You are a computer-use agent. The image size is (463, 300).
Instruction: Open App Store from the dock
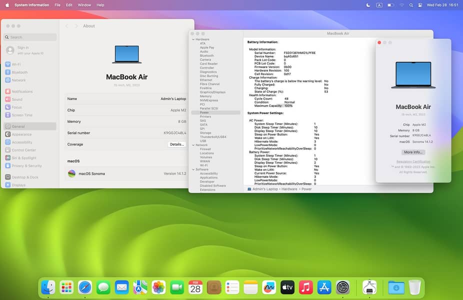click(324, 287)
